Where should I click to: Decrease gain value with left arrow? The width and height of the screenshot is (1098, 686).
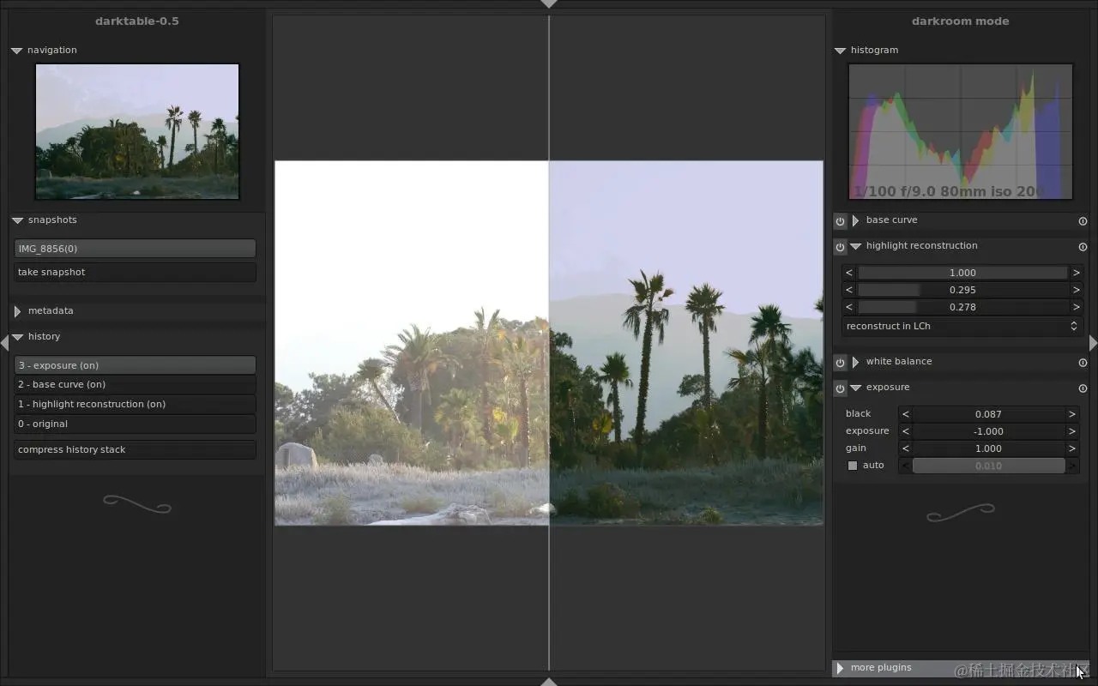click(x=905, y=448)
